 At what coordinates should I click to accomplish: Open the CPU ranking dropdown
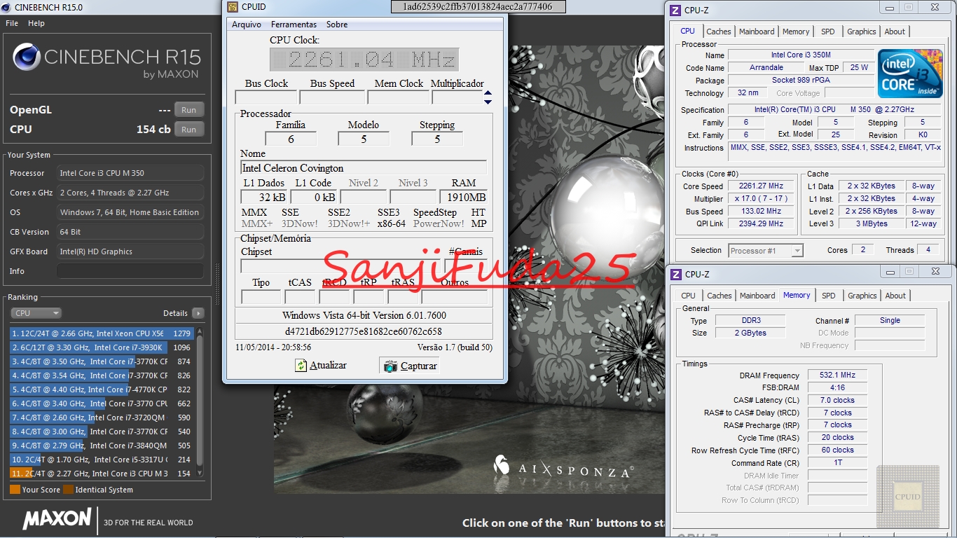click(36, 313)
